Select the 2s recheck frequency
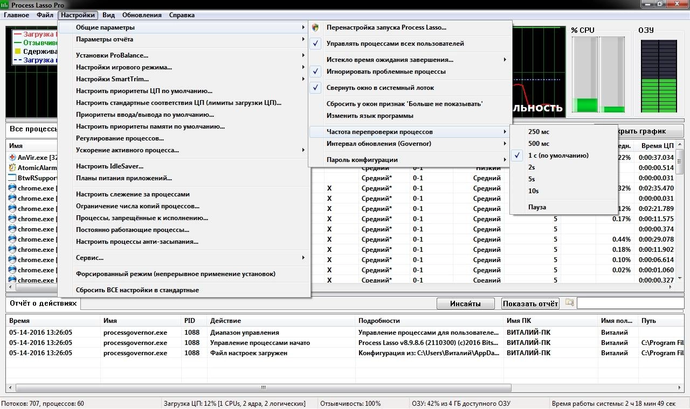Viewport: 690px width, 409px height. coord(563,167)
